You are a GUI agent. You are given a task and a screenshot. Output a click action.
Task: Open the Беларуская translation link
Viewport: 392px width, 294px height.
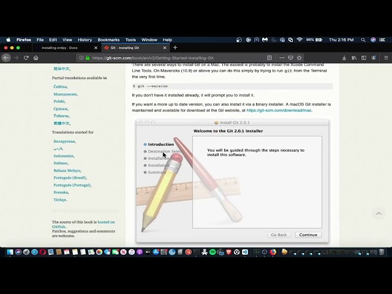coord(64,141)
